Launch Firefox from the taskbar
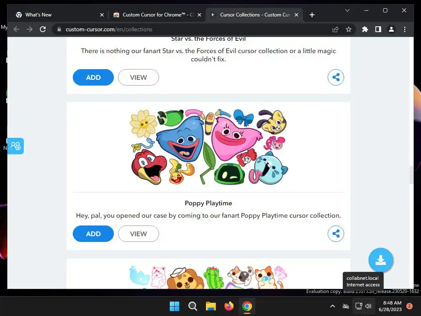 tap(229, 306)
